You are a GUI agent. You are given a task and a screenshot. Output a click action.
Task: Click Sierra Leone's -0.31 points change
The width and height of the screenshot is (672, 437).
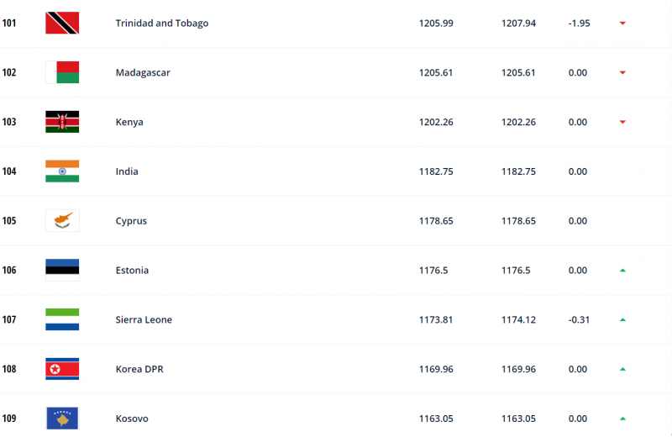coord(579,319)
